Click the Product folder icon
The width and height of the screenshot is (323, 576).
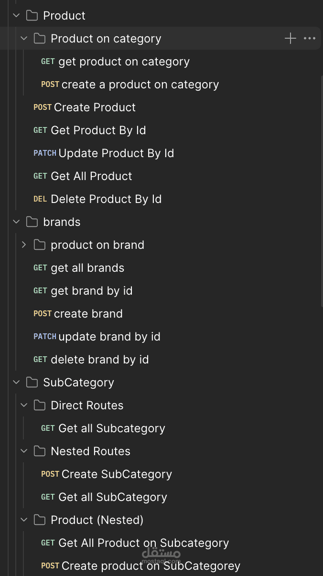coord(32,16)
